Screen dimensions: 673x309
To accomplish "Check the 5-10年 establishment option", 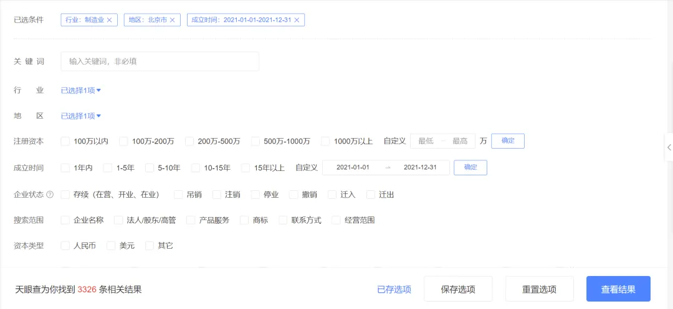I will (150, 168).
